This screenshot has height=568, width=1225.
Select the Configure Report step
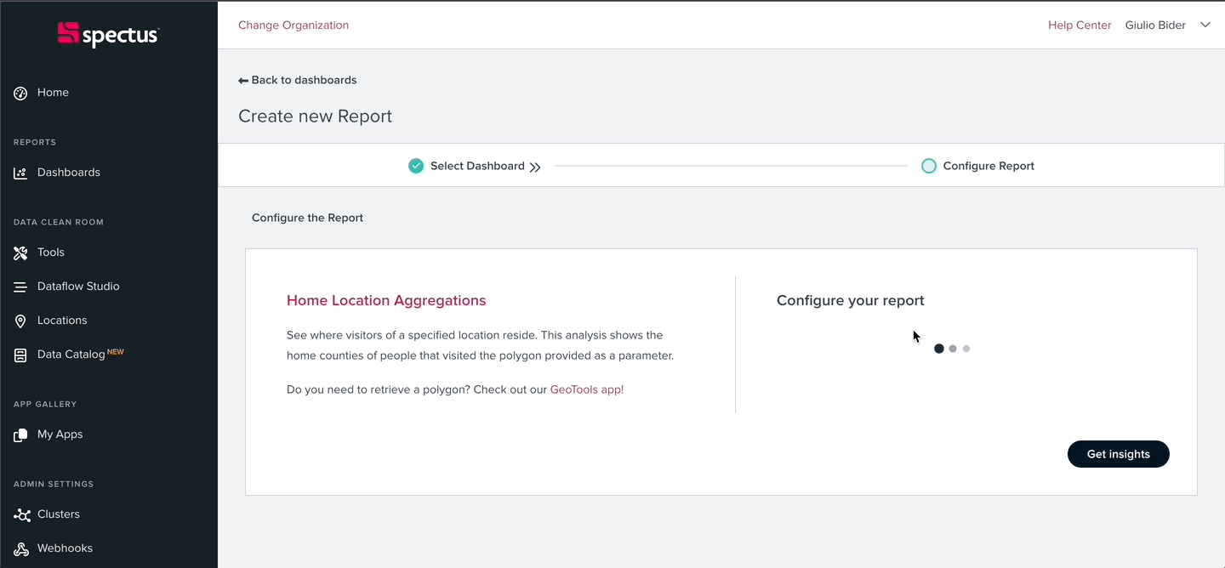click(988, 166)
